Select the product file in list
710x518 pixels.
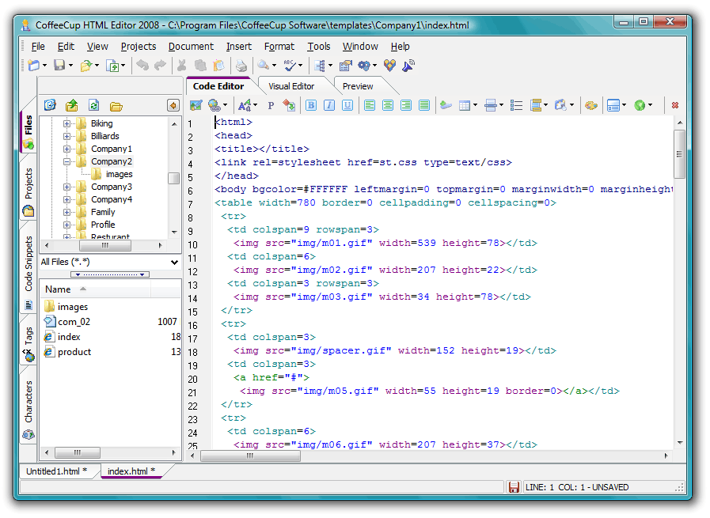(x=74, y=352)
